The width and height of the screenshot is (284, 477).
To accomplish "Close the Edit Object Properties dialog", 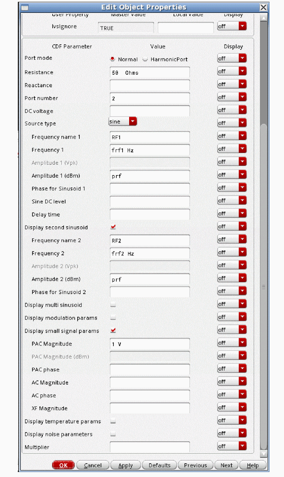I will tap(263, 7).
